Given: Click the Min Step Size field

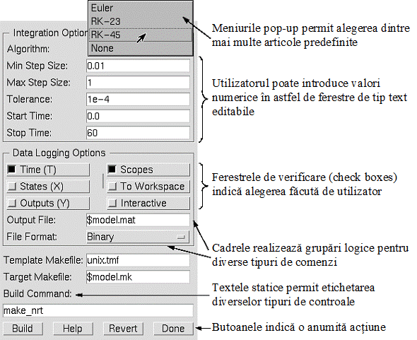Looking at the screenshot, I should [x=138, y=66].
